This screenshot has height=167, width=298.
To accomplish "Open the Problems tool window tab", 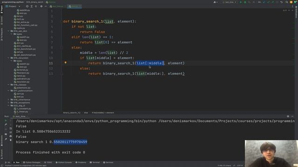I will [x=81, y=162].
